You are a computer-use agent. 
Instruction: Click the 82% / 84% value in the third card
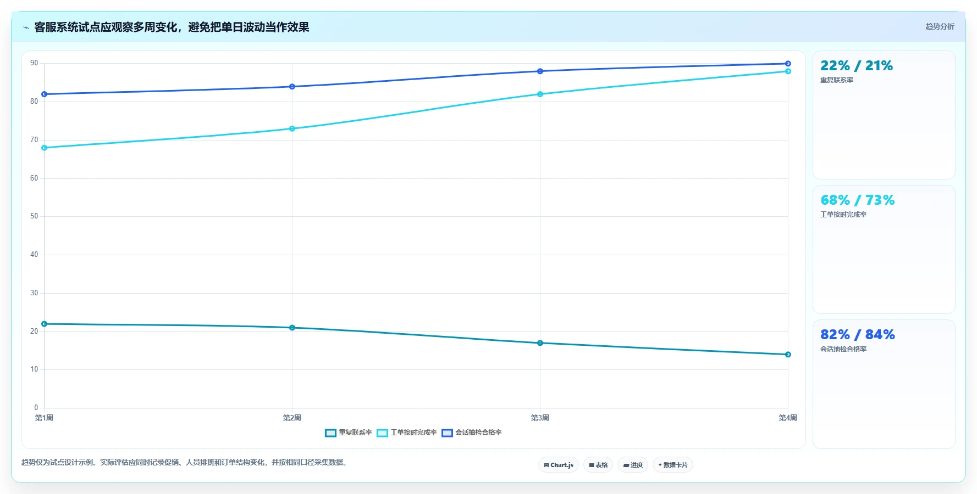pyautogui.click(x=858, y=335)
